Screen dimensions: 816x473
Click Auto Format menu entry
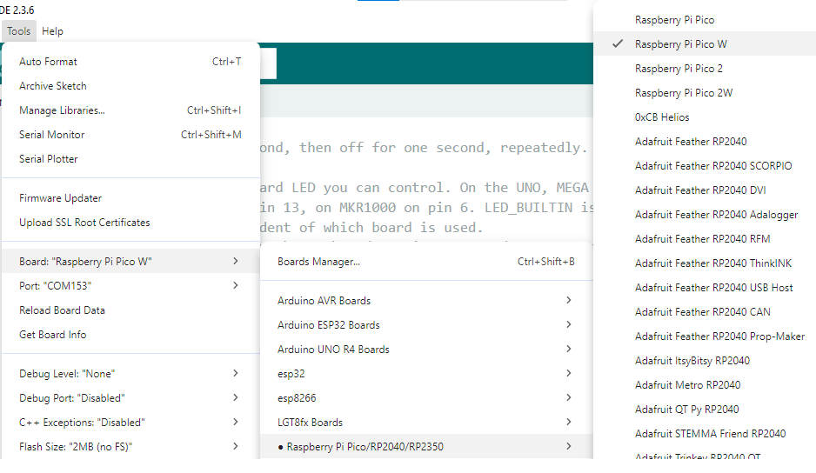[48, 62]
